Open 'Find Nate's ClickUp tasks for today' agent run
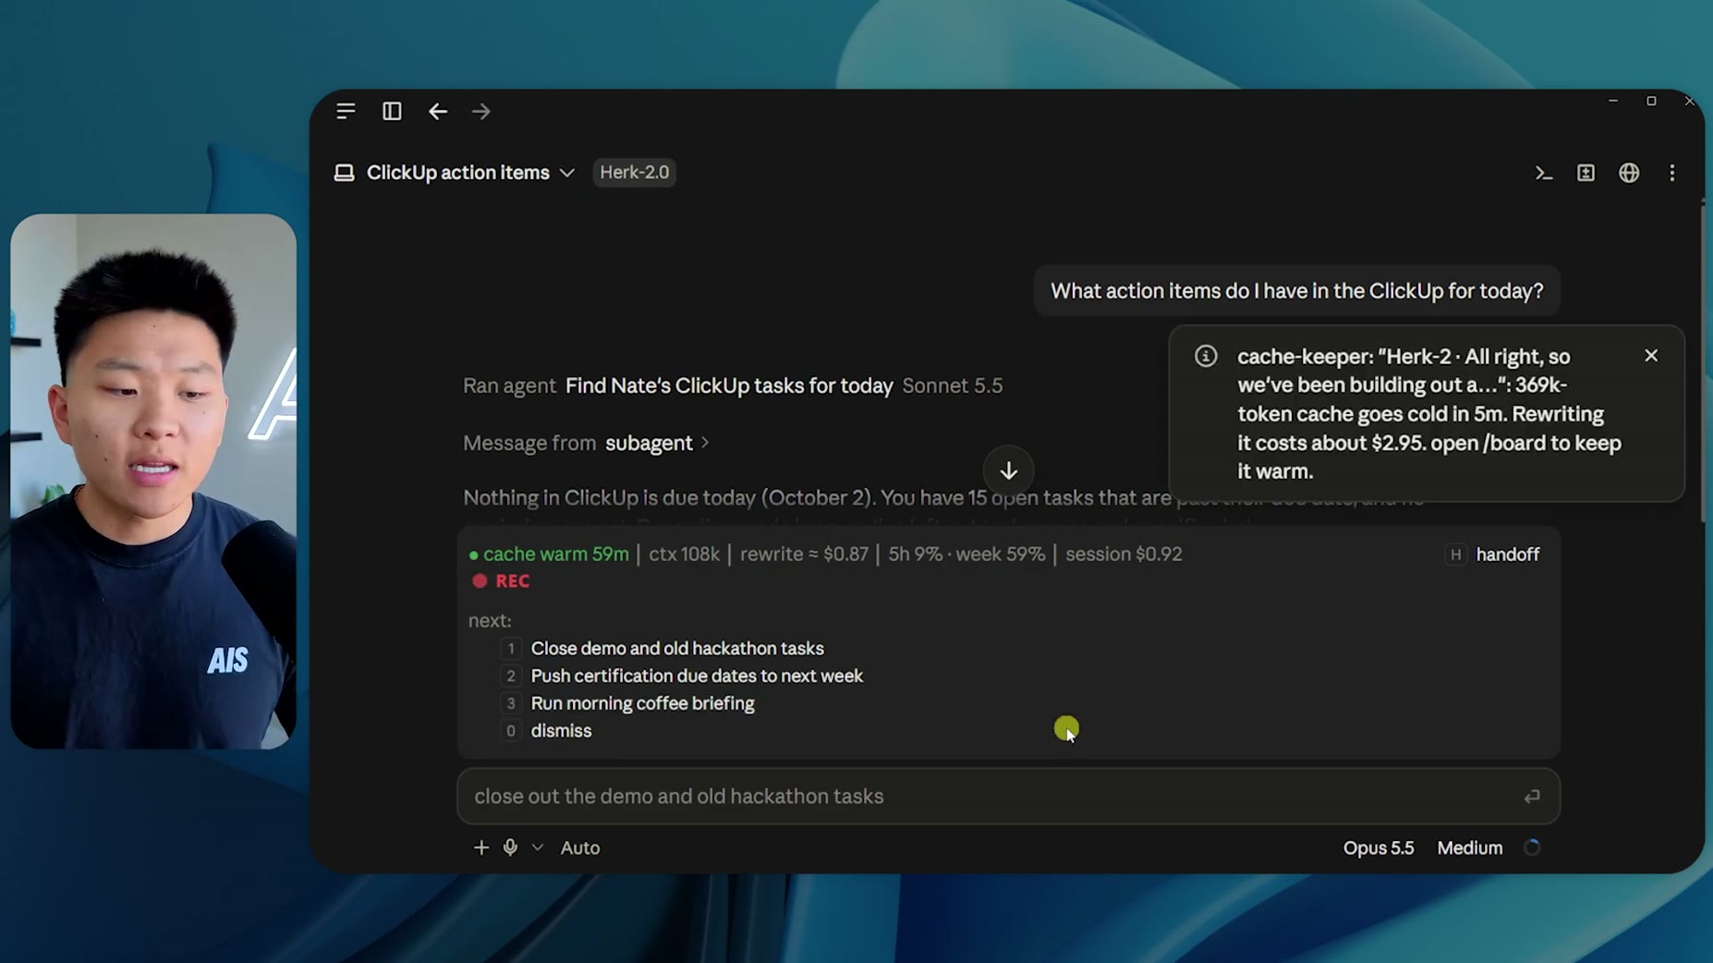The height and width of the screenshot is (963, 1713). (729, 385)
